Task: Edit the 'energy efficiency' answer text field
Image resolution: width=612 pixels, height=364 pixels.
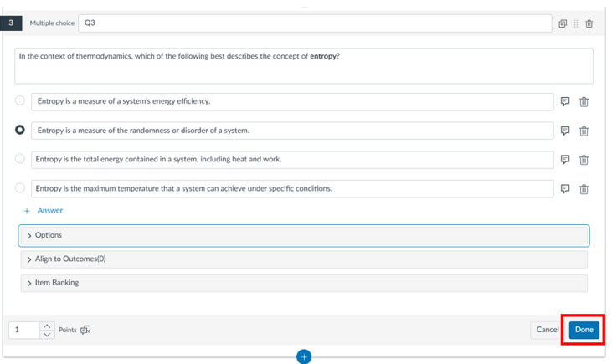Action: (292, 102)
